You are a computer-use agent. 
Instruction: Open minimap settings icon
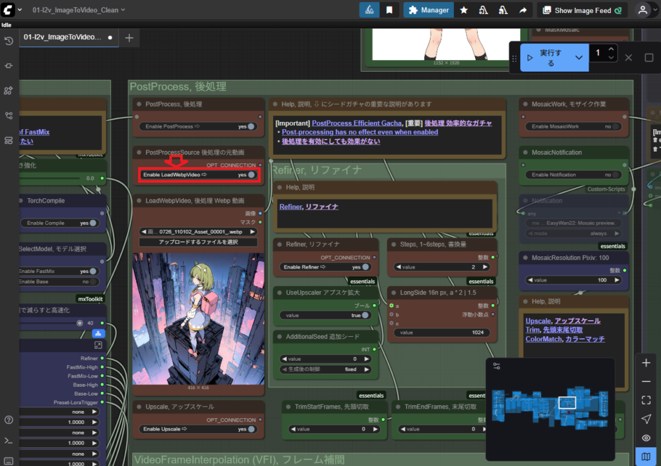pyautogui.click(x=496, y=366)
